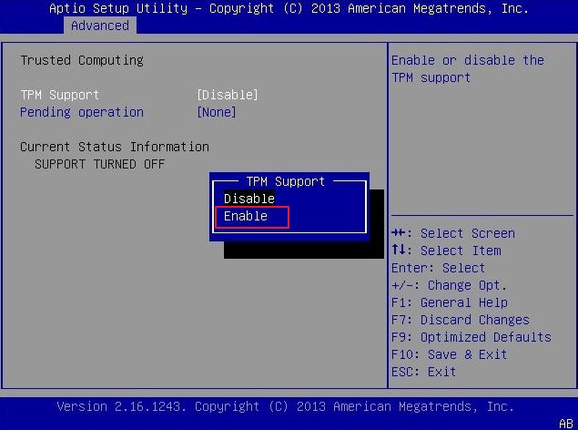Click the up-down arrows Select Item hint
578x430 pixels.
[x=446, y=251]
